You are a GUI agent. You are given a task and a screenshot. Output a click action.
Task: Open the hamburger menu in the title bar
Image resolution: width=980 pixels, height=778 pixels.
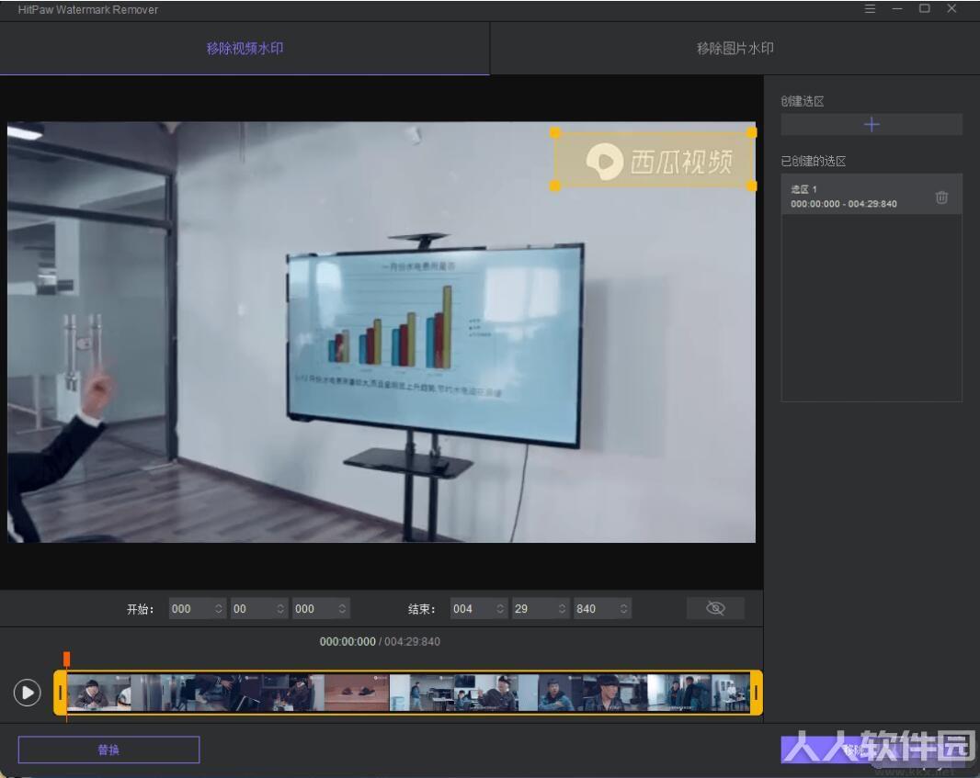pyautogui.click(x=870, y=9)
